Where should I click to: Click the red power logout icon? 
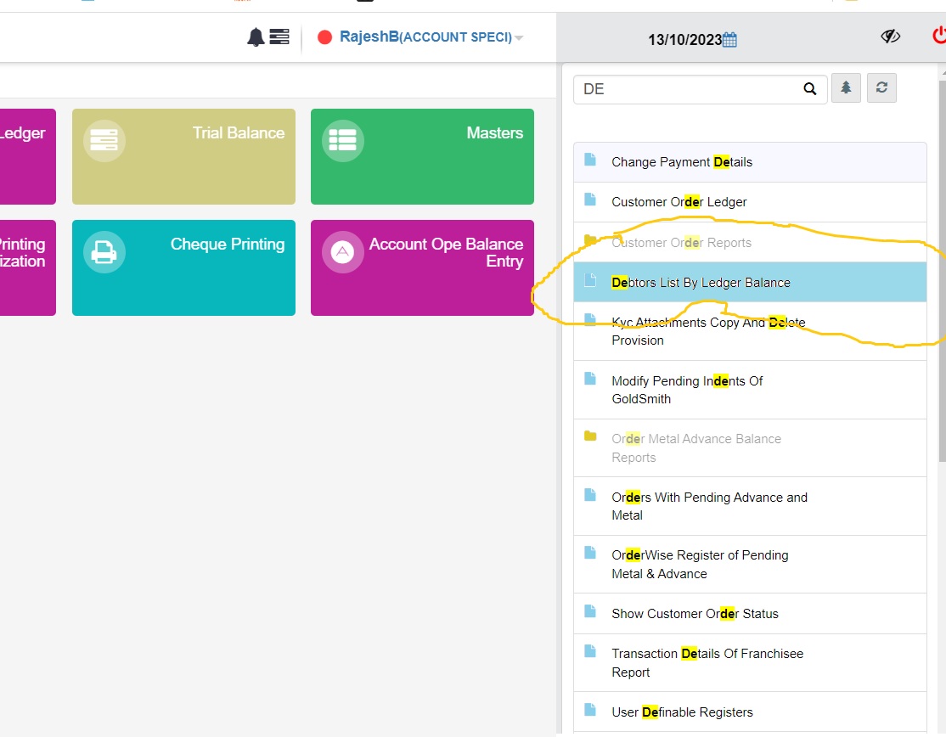[938, 36]
